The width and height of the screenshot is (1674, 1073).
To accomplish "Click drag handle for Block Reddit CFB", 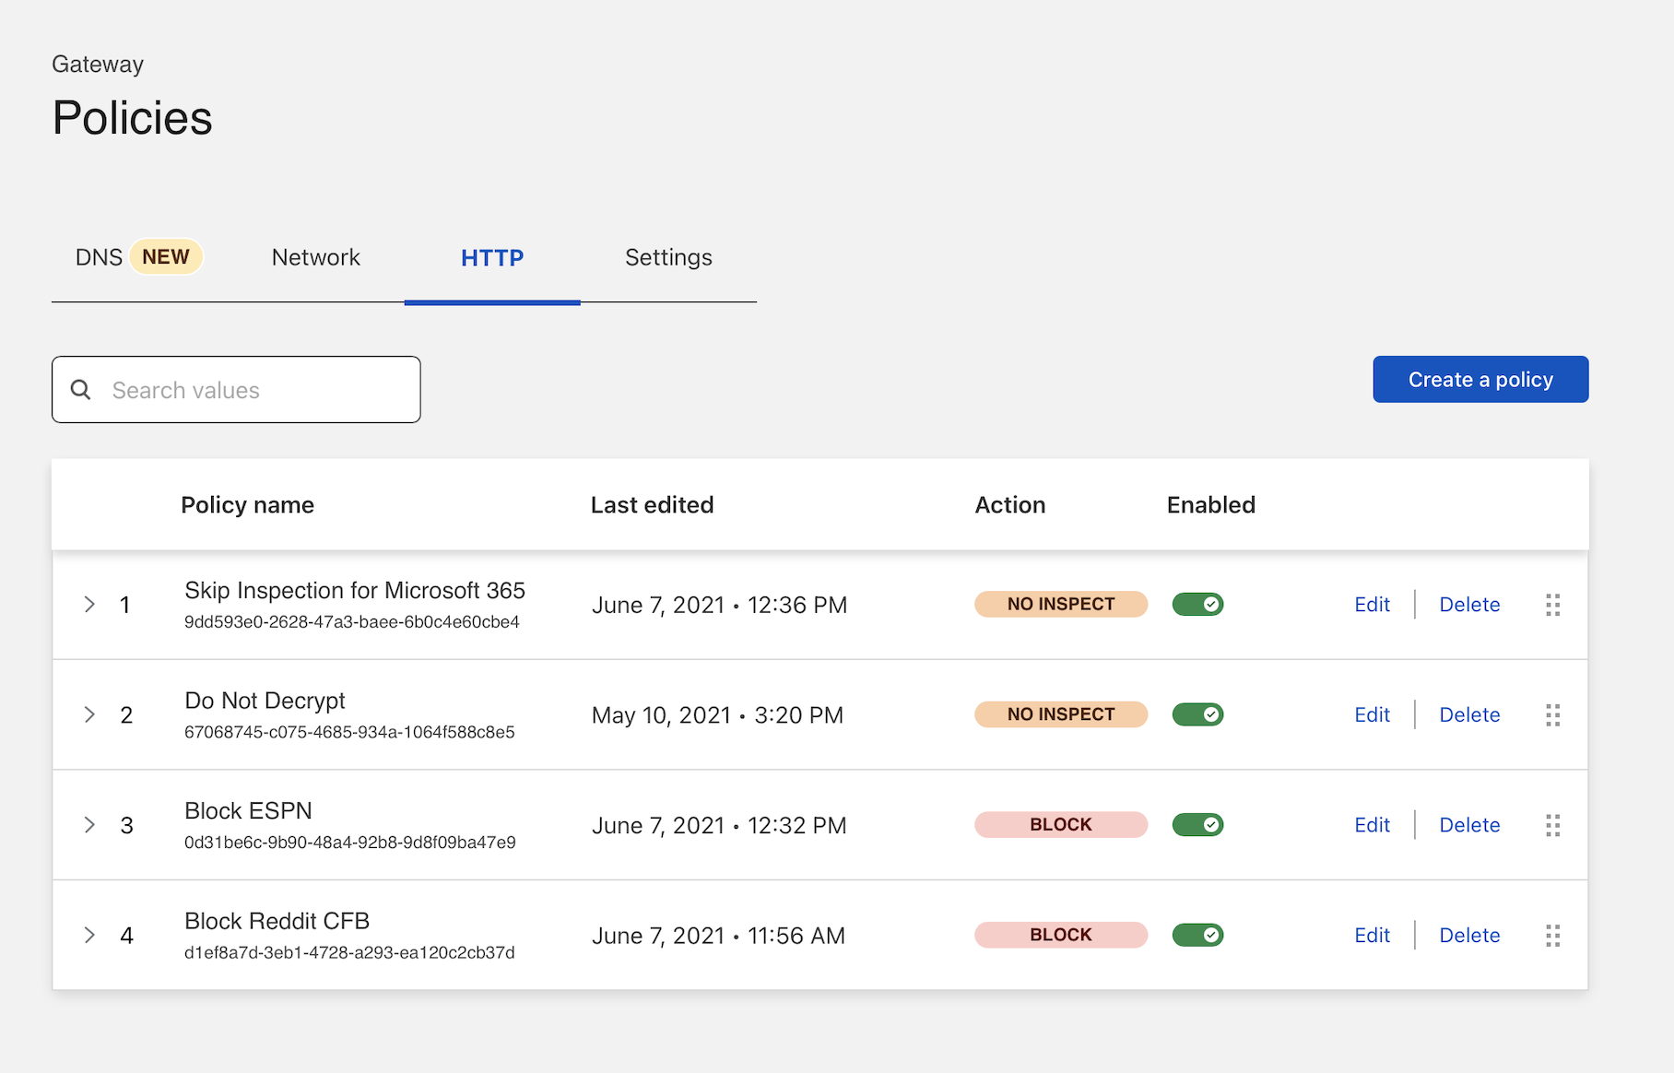I will coord(1552,936).
